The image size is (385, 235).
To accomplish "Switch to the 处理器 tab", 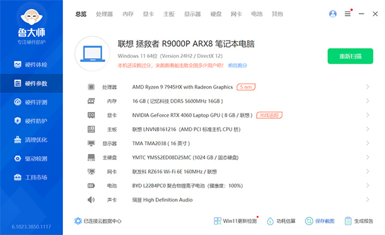I will [104, 14].
